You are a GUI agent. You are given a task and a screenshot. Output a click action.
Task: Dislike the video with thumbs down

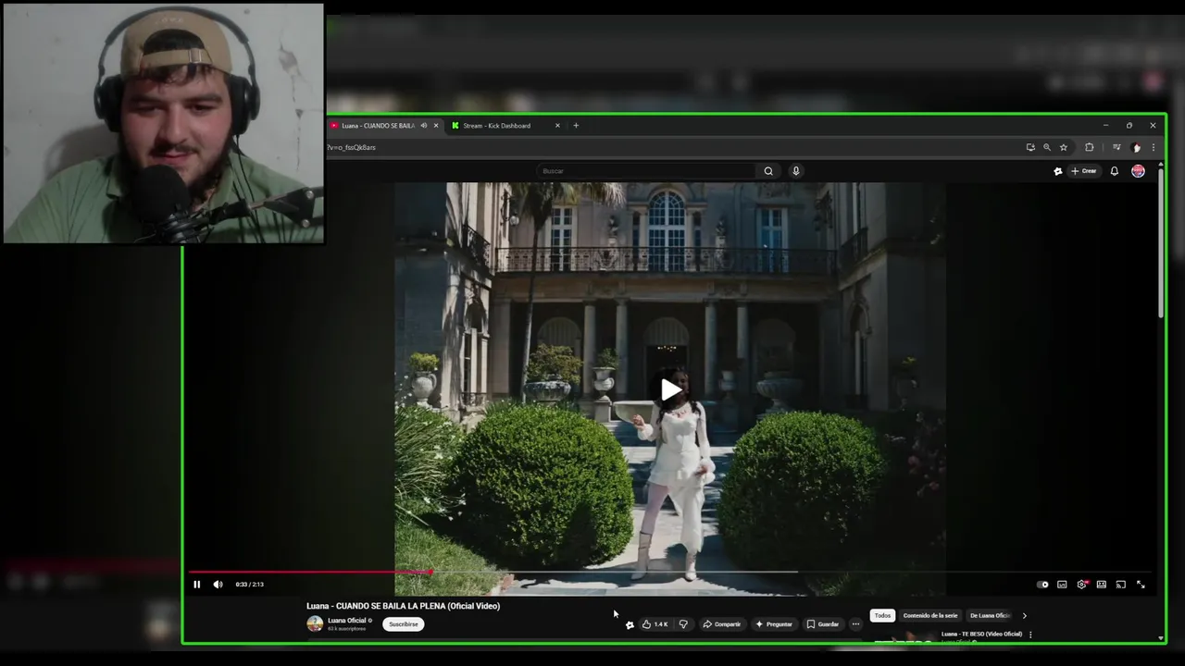(683, 624)
